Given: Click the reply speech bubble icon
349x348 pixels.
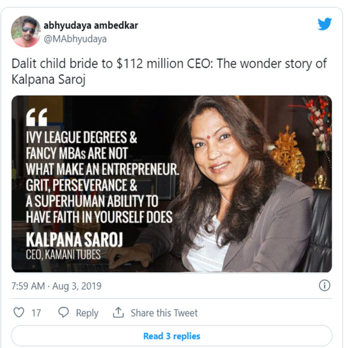Looking at the screenshot, I should pos(64,313).
